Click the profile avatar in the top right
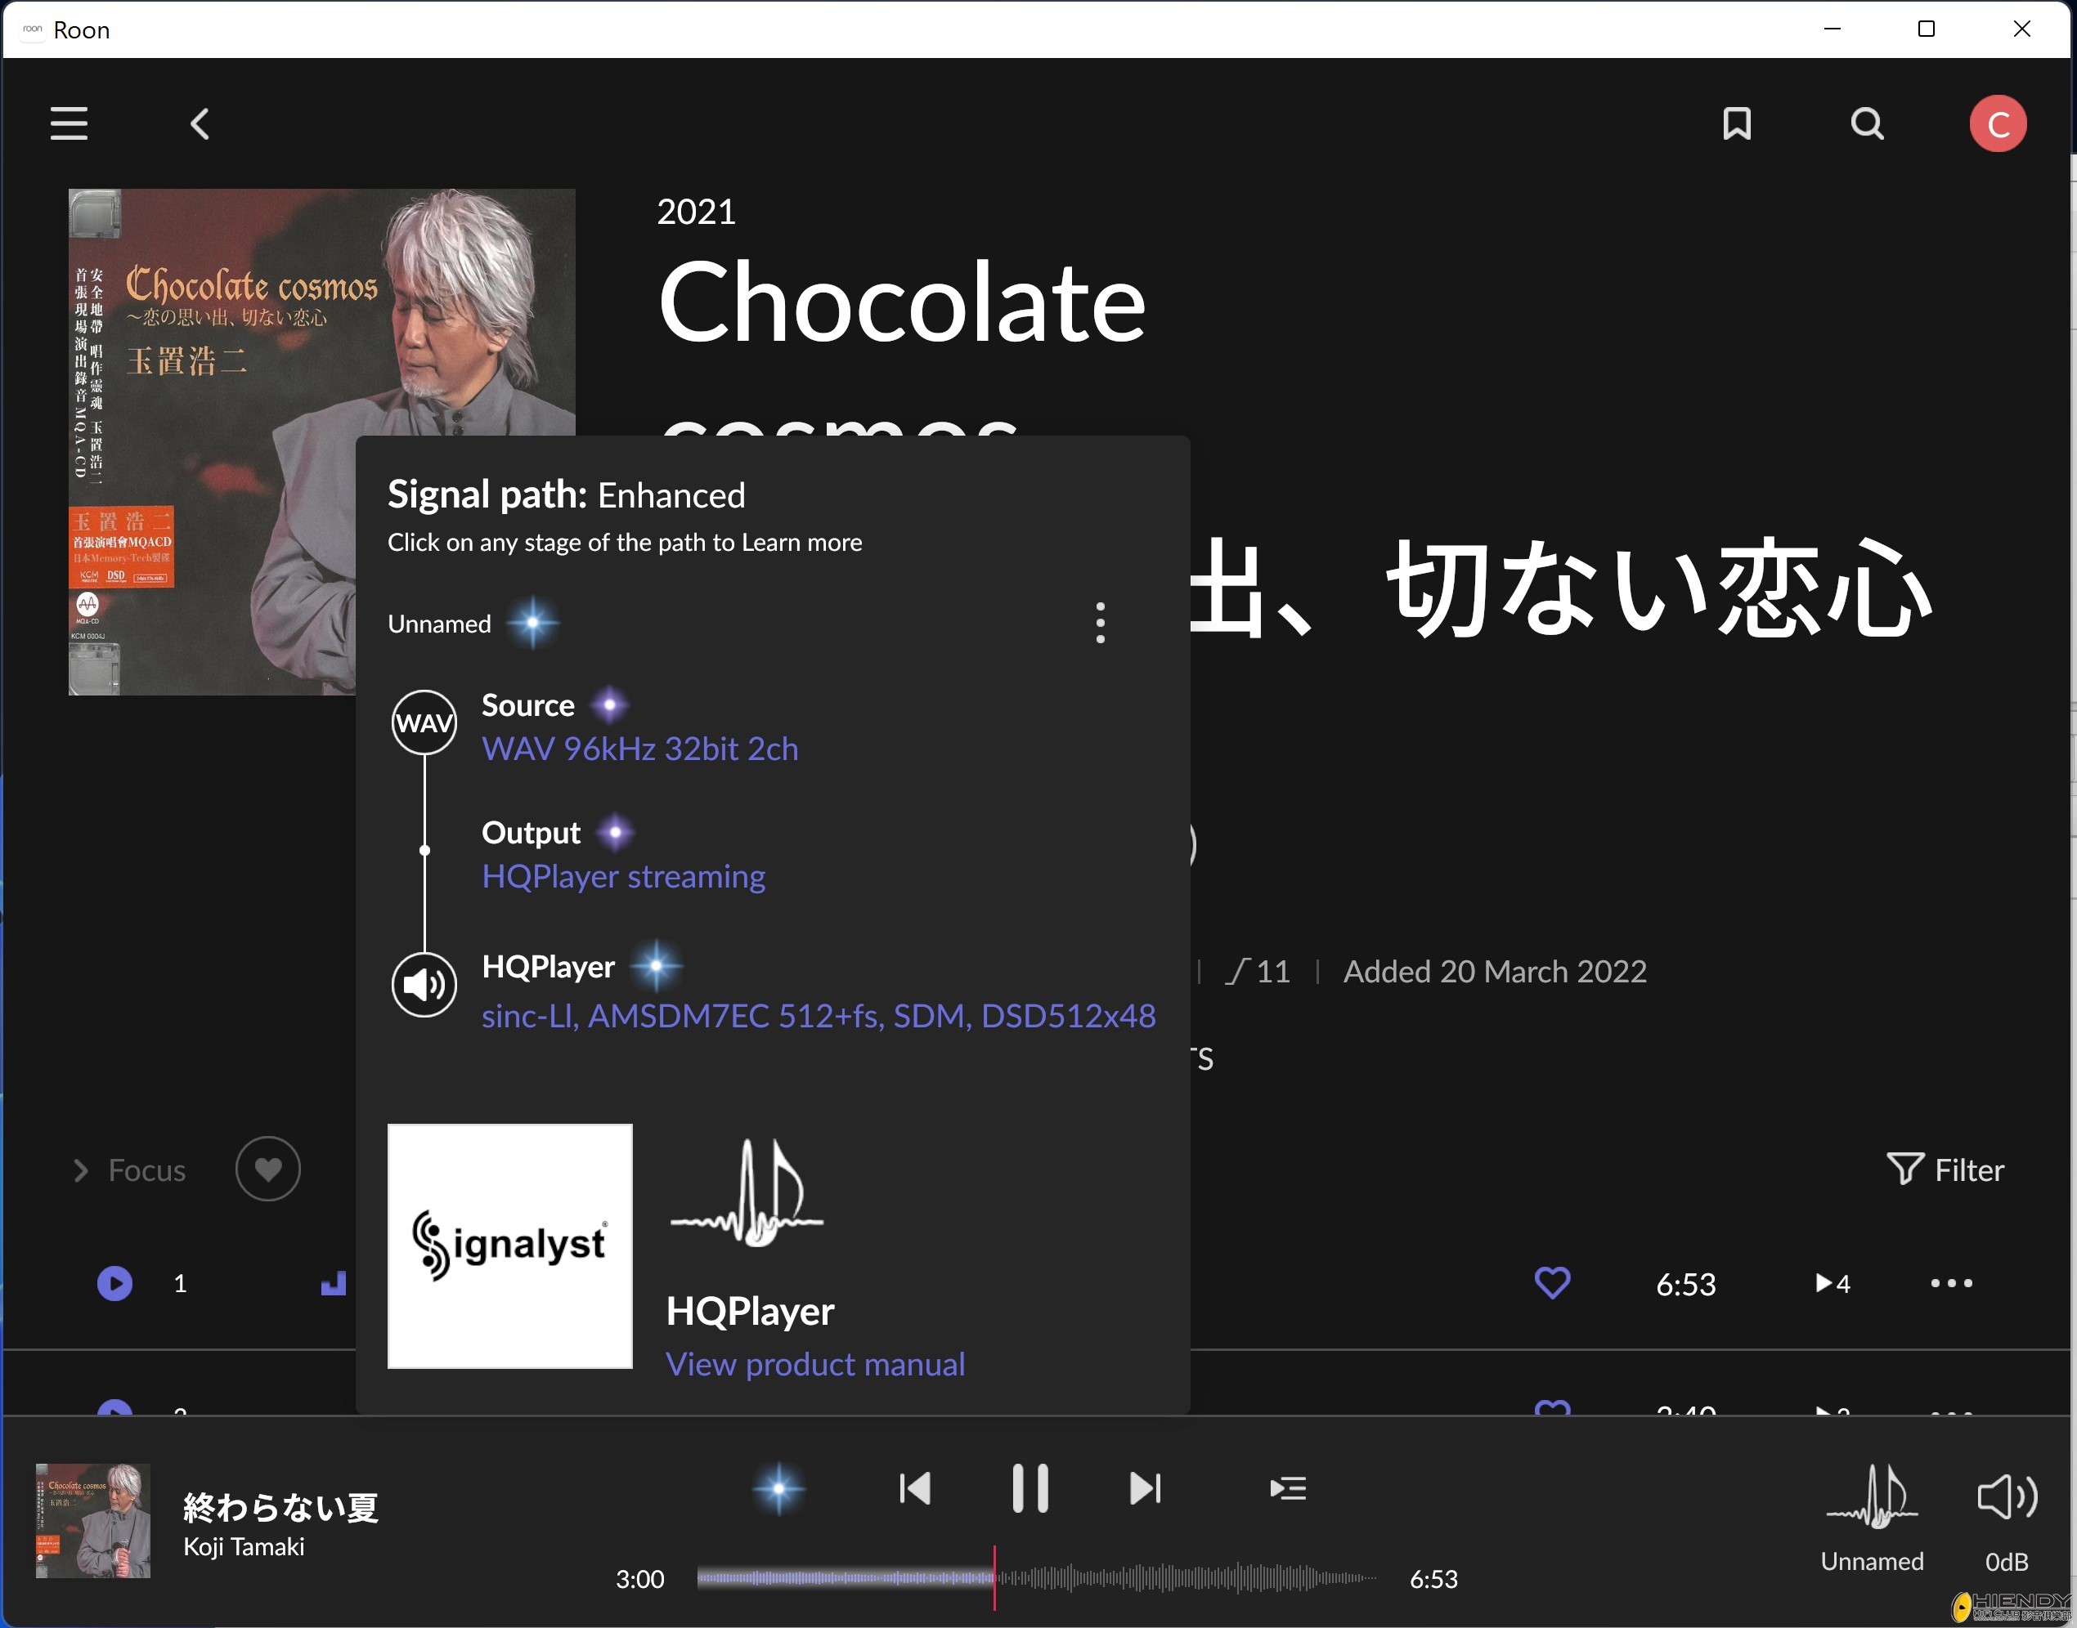This screenshot has width=2077, height=1628. pyautogui.click(x=1998, y=123)
